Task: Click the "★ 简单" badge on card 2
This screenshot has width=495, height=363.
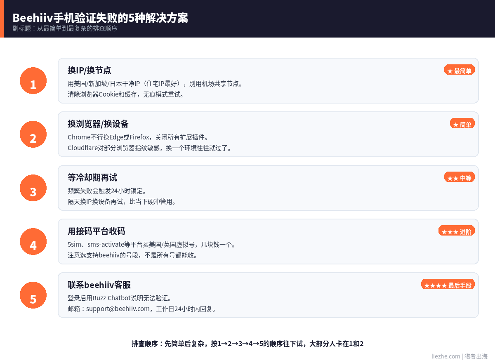Action: click(x=462, y=124)
